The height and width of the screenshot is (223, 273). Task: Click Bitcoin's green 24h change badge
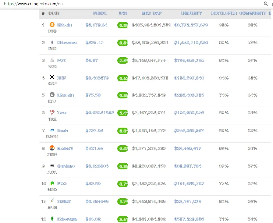click(123, 25)
